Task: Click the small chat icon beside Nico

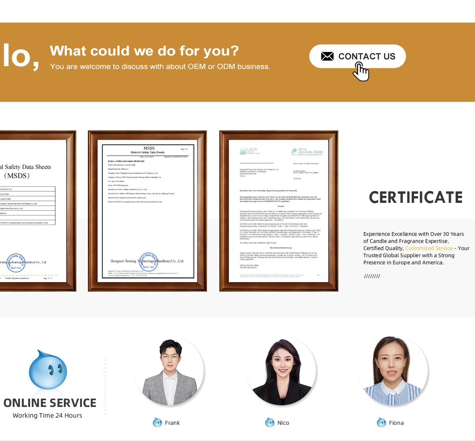Action: pyautogui.click(x=270, y=422)
